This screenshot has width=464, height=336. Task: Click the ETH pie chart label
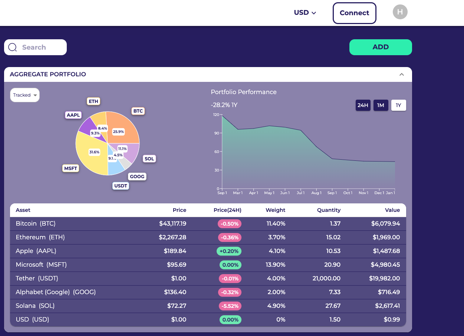(93, 101)
